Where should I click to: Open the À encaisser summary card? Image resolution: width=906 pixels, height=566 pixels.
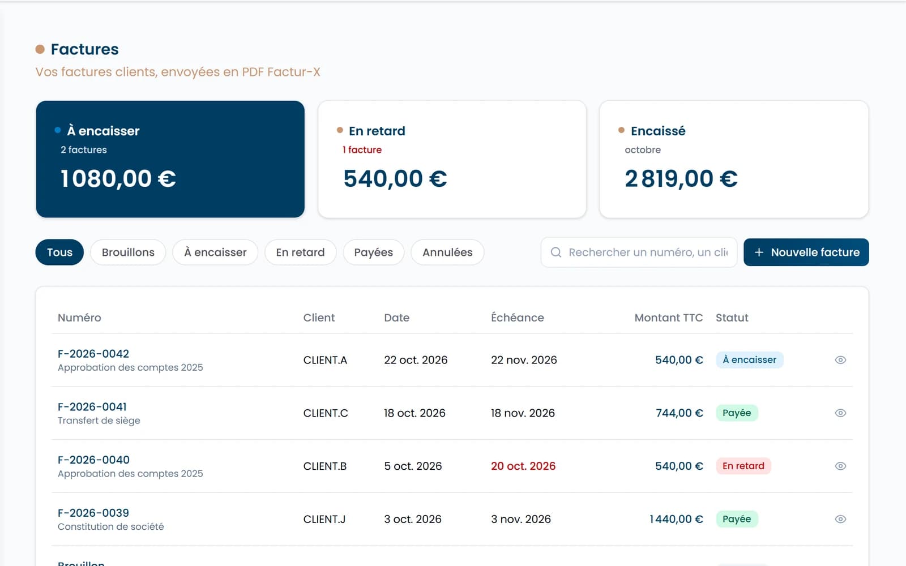(170, 159)
